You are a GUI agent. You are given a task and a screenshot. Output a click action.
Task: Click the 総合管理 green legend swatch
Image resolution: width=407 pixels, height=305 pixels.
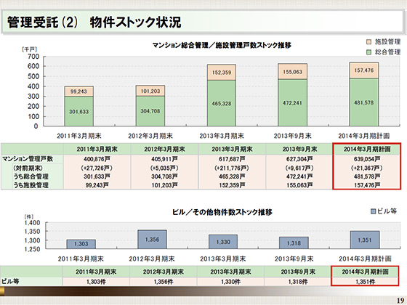[x=368, y=52]
